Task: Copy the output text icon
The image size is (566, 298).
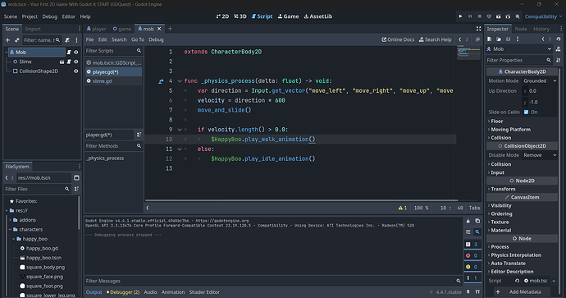Action: pyautogui.click(x=477, y=221)
